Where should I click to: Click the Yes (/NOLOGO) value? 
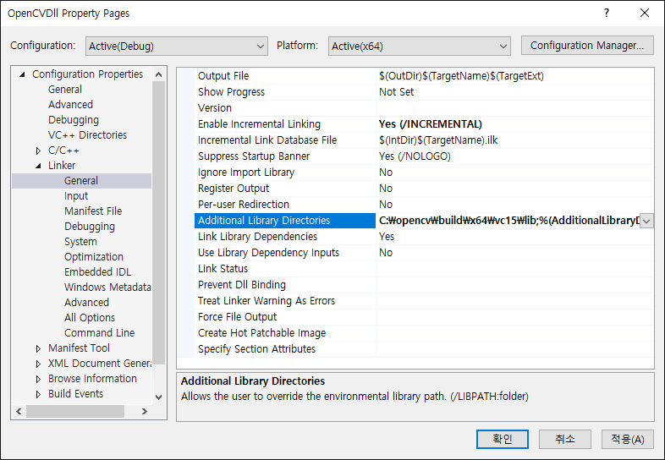pyautogui.click(x=415, y=156)
